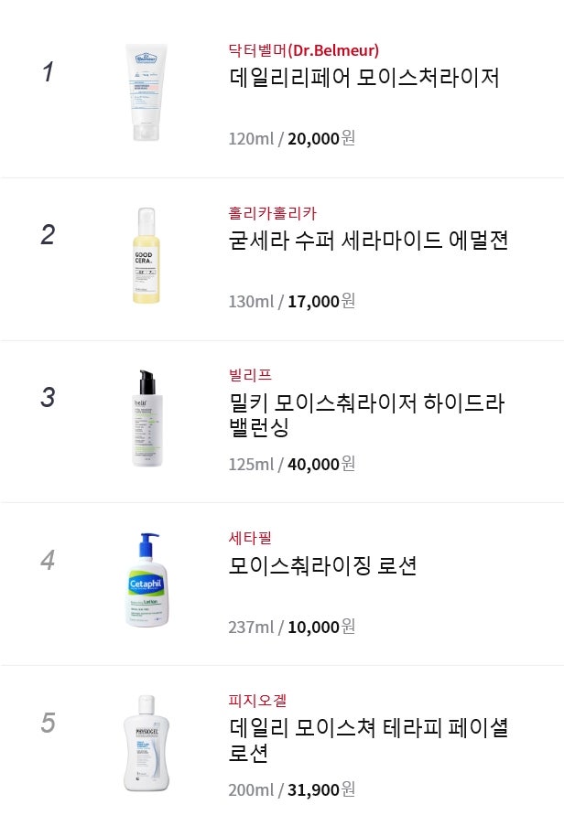Open 밀키 모이스춰라이저 하이드라 밸런싱 title
Image resolution: width=564 pixels, height=826 pixels.
point(366,414)
